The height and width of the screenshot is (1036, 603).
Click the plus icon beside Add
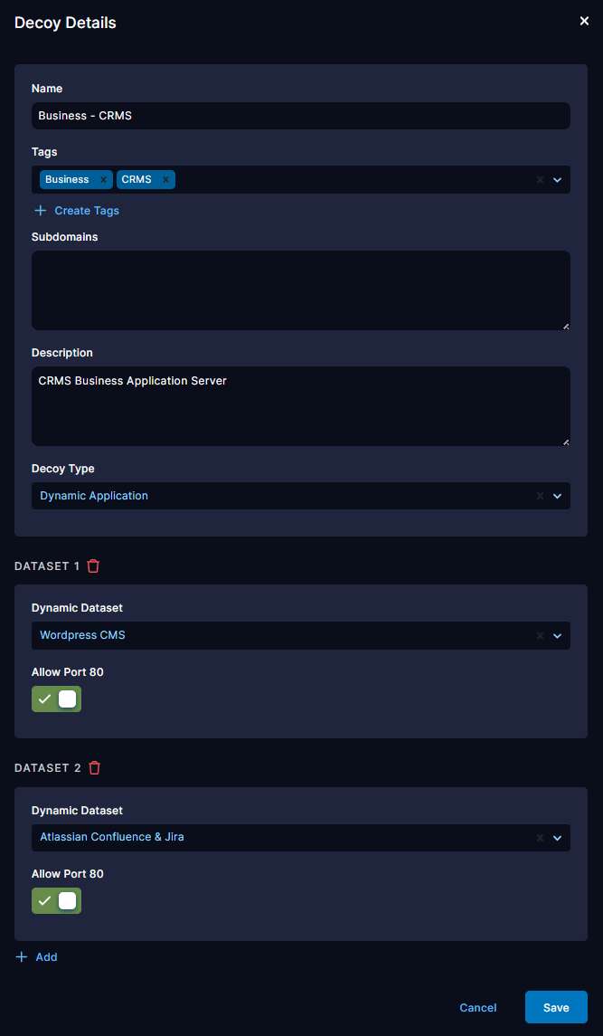(x=20, y=956)
